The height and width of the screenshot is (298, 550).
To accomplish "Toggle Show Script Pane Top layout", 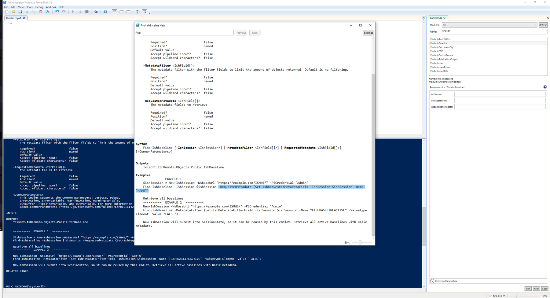I will pos(115,12).
